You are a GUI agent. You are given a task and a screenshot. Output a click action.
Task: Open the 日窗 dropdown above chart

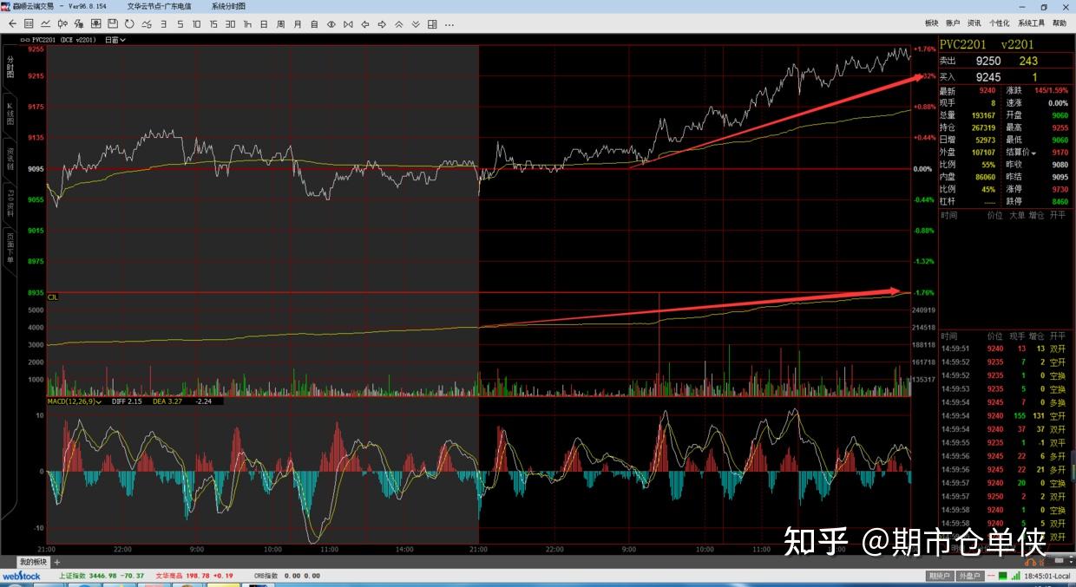coord(115,40)
